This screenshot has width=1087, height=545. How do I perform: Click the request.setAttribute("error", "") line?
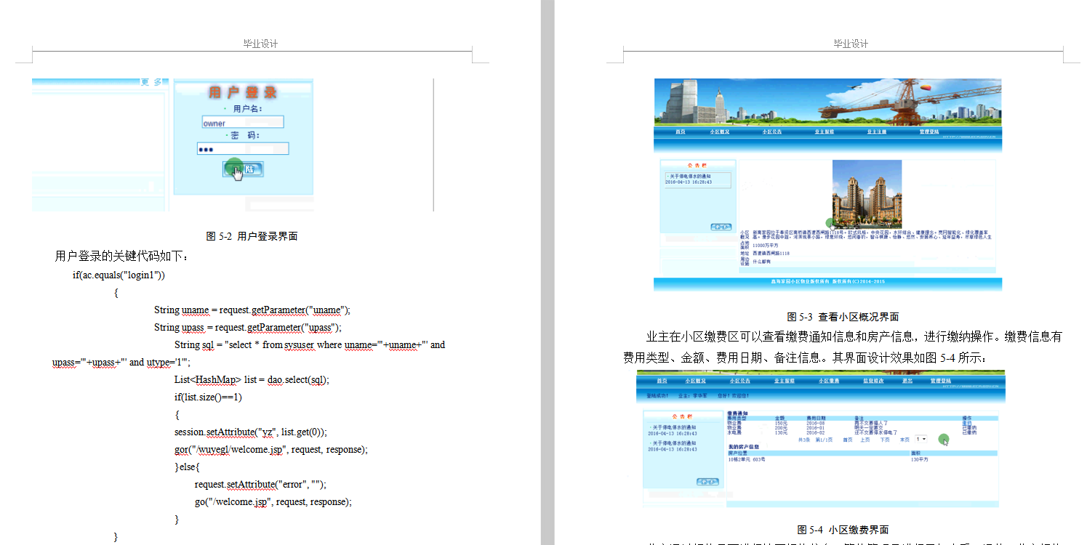pos(260,484)
